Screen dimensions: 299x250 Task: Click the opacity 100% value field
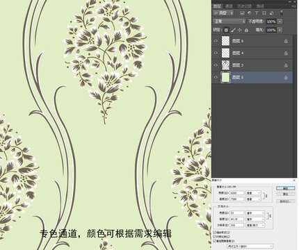271,22
